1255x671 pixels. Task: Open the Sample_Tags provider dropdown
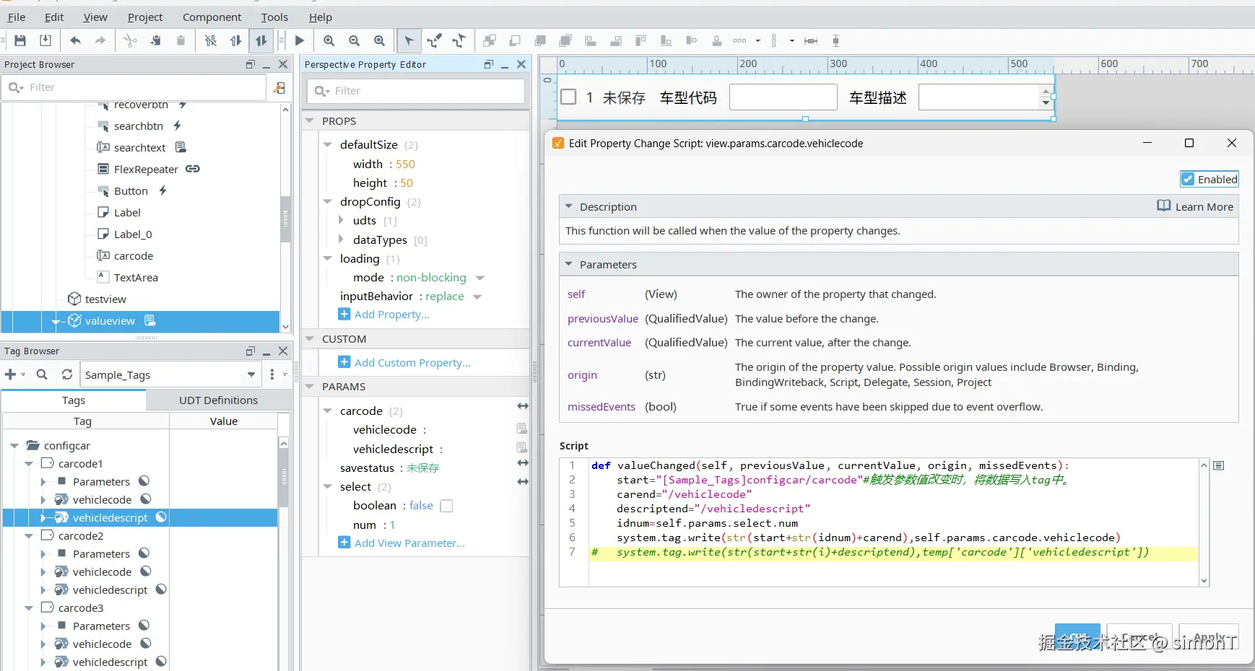tap(251, 374)
